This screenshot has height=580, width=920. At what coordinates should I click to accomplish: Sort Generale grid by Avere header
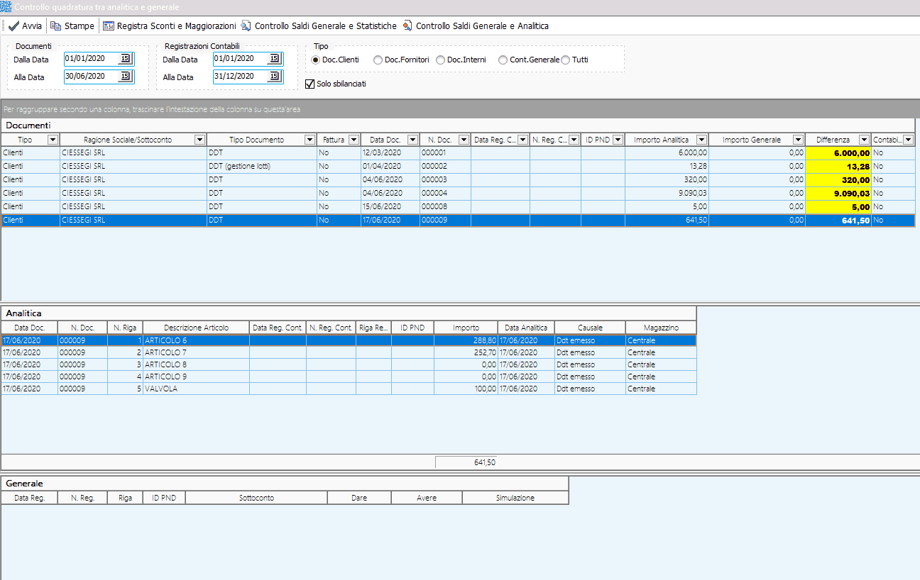click(x=427, y=498)
